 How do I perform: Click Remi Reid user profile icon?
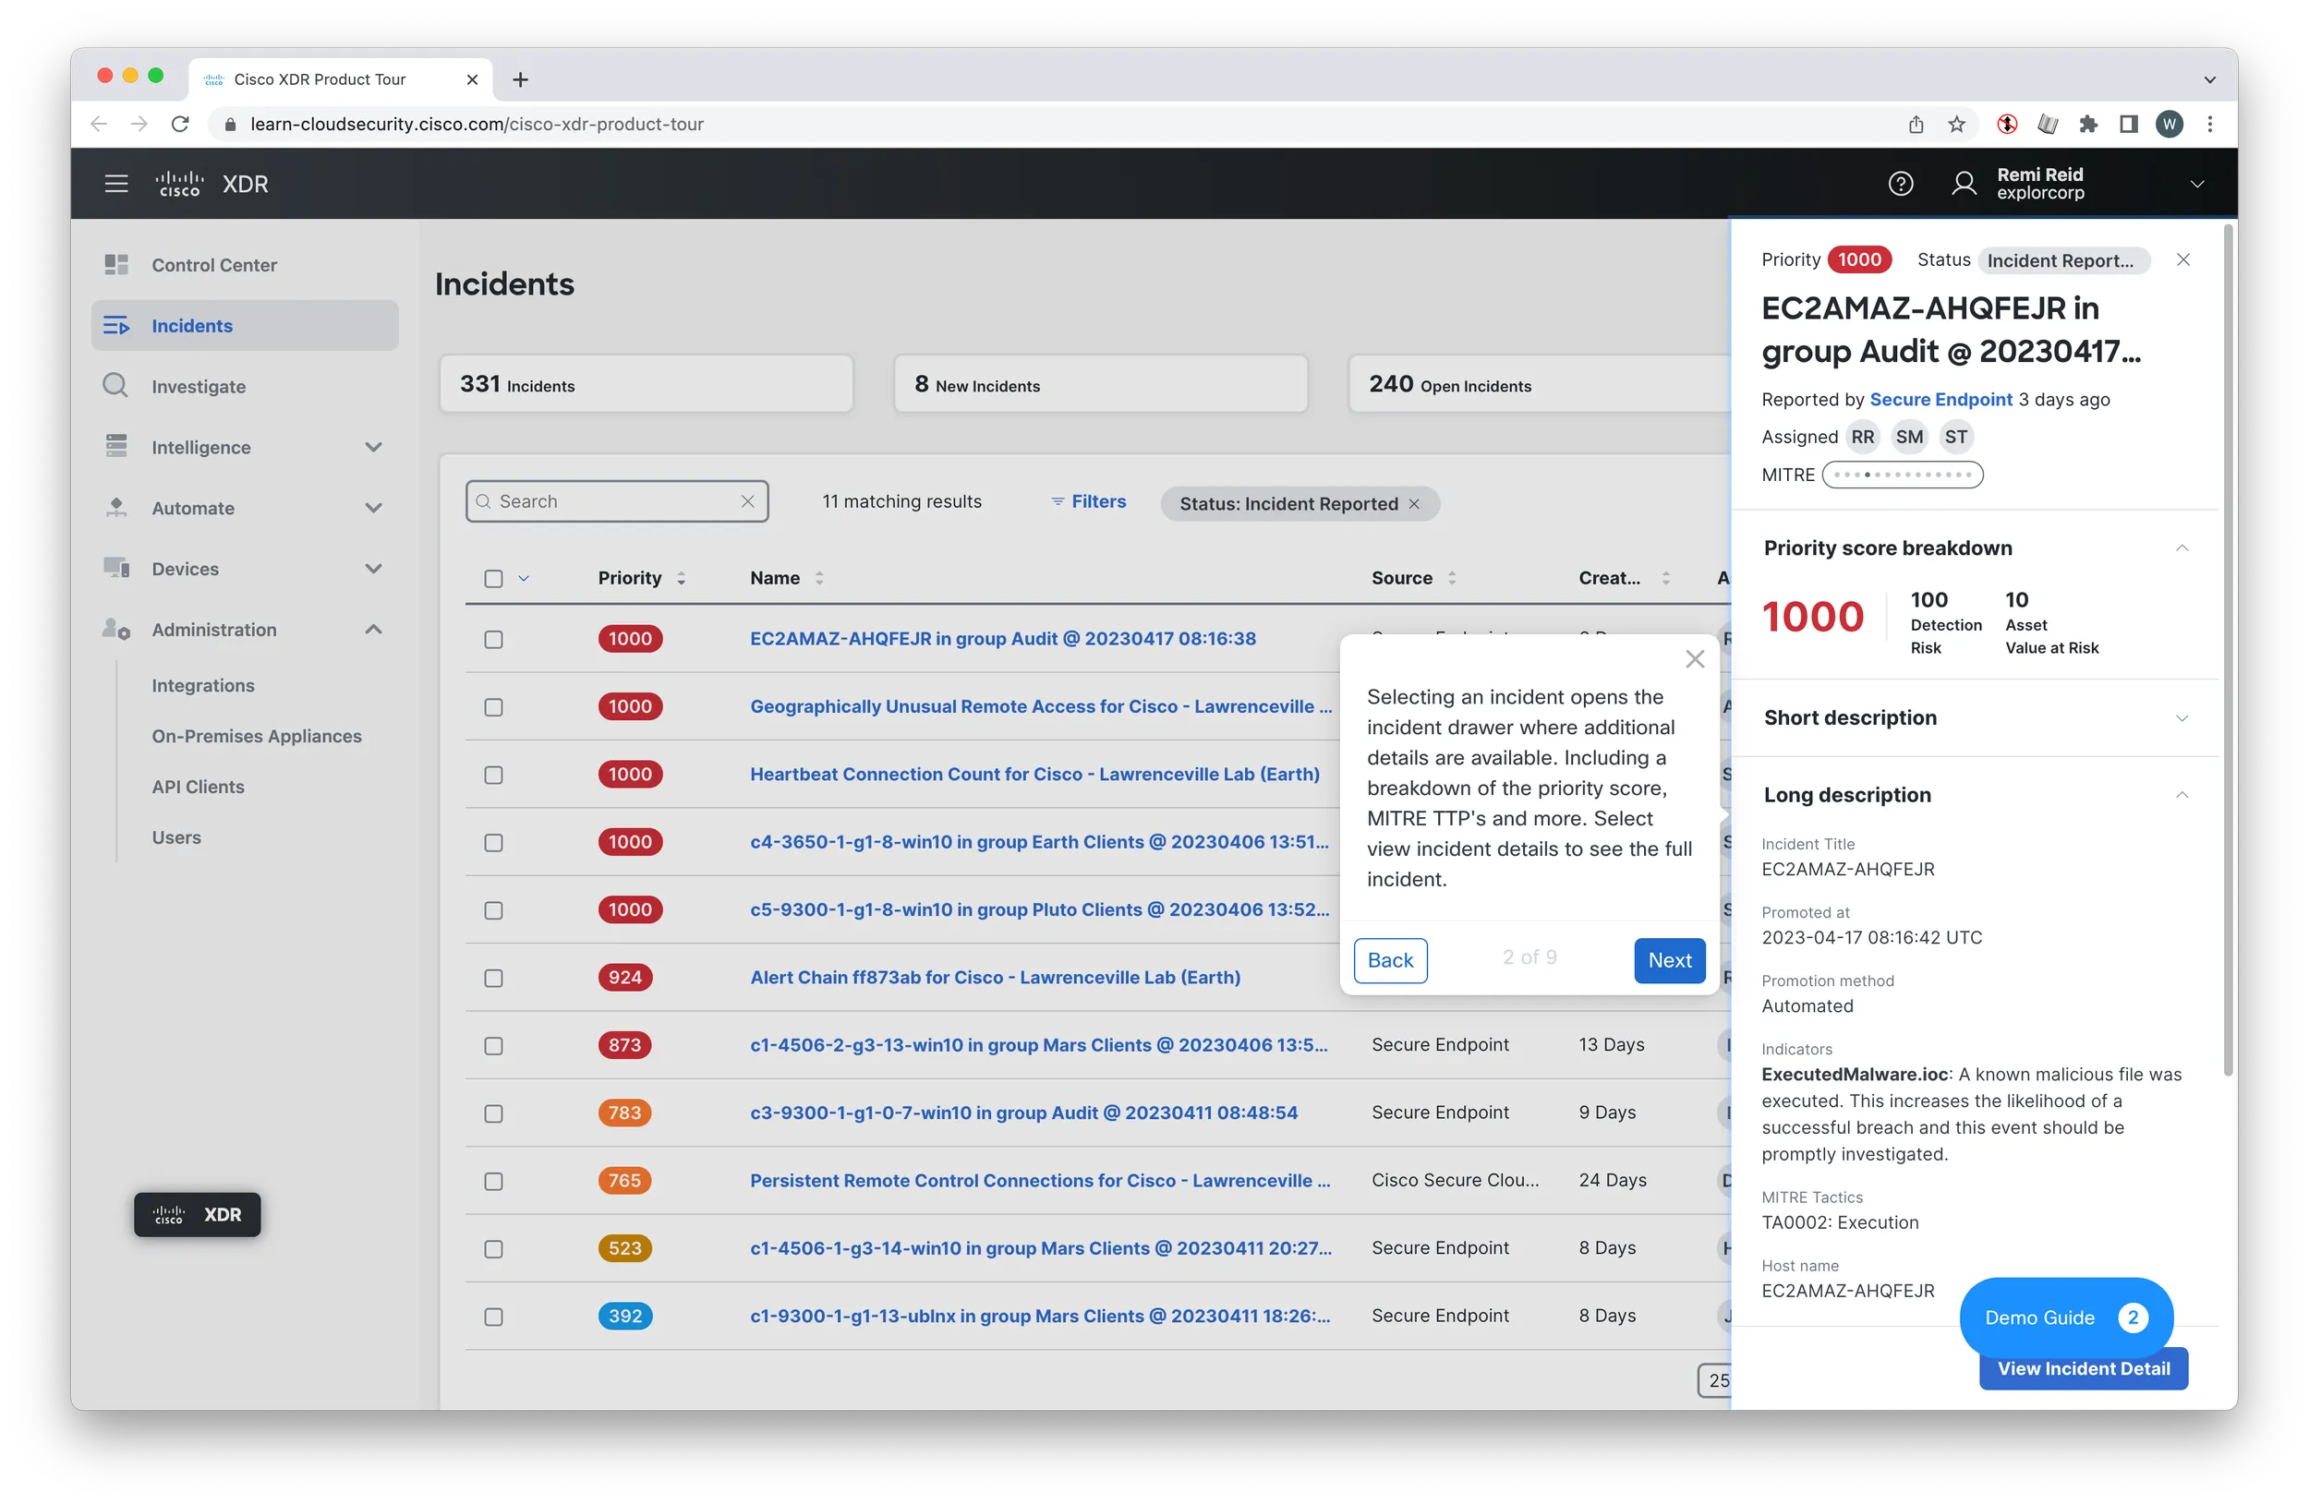[1964, 184]
